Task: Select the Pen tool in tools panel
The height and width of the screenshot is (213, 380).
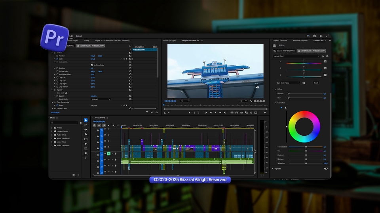Action: point(86,144)
